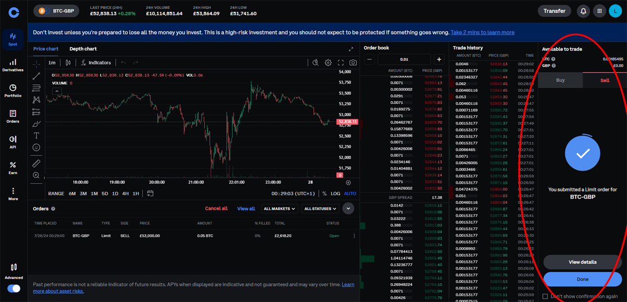
Task: Open the Orders page in sidebar
Action: pyautogui.click(x=13, y=116)
